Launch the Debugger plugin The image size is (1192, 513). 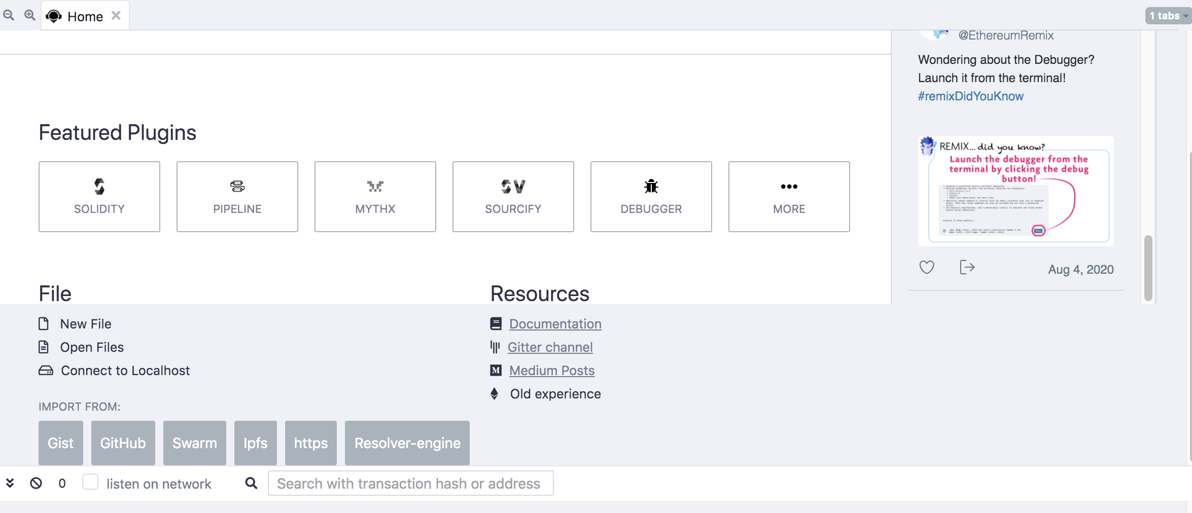(x=651, y=197)
